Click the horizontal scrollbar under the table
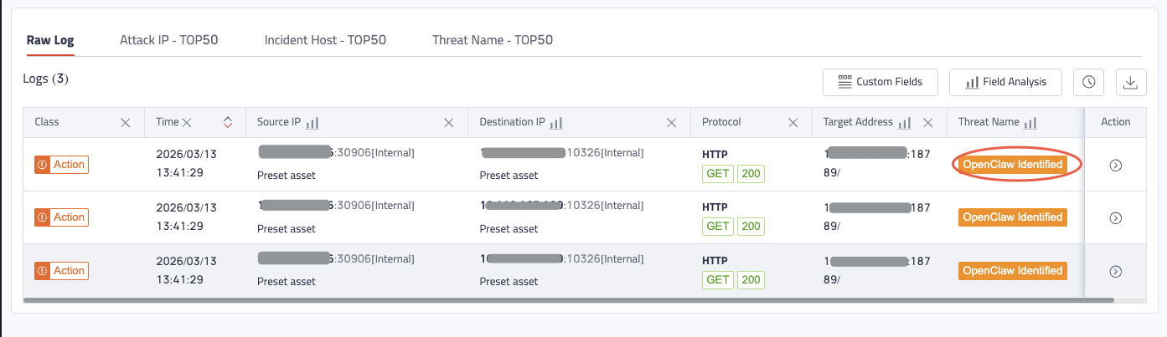Image resolution: width=1167 pixels, height=337 pixels. 570,299
